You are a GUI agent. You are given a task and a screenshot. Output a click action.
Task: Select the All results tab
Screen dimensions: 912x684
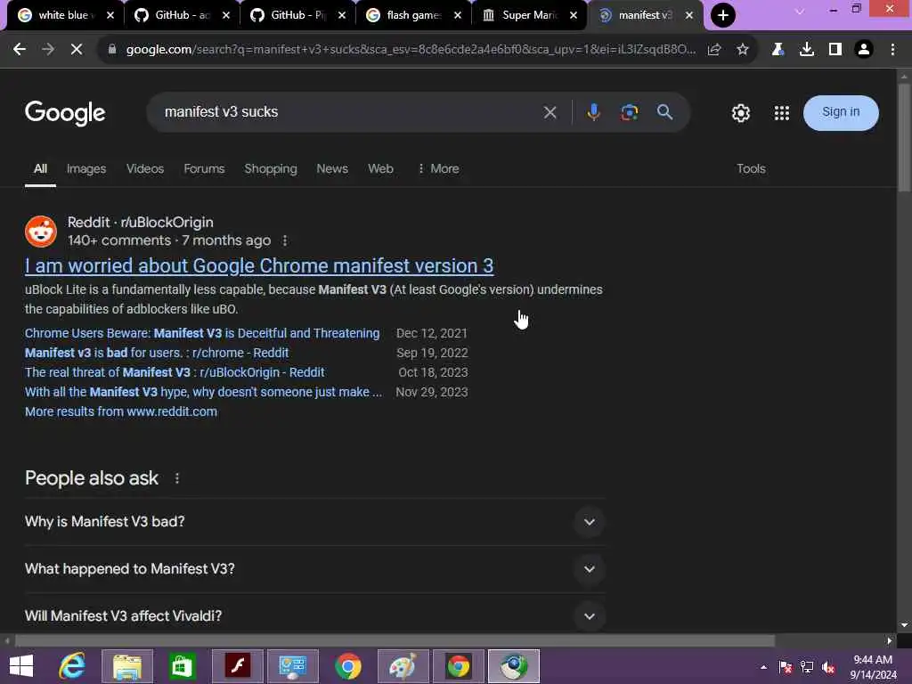click(x=40, y=168)
